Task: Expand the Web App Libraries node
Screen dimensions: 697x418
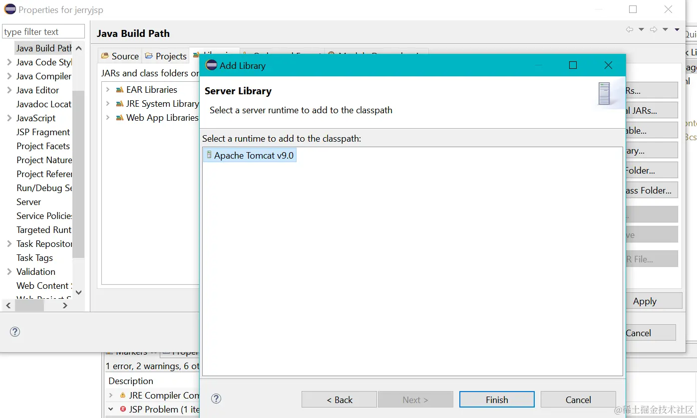Action: click(x=108, y=118)
